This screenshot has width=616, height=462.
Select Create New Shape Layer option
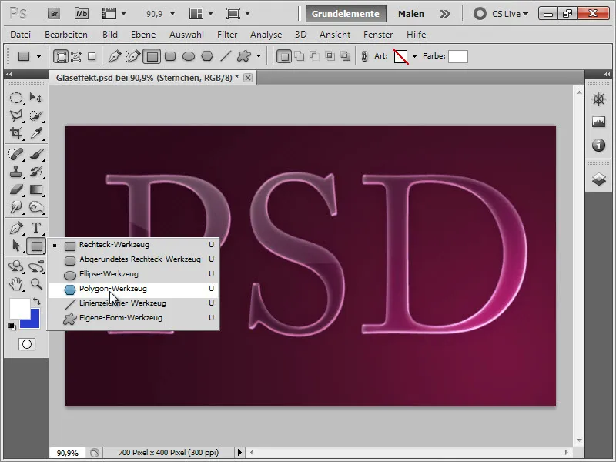283,56
